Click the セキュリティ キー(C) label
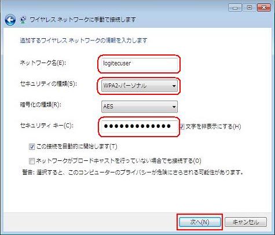Viewport: 275px width, 235px height. click(x=47, y=126)
